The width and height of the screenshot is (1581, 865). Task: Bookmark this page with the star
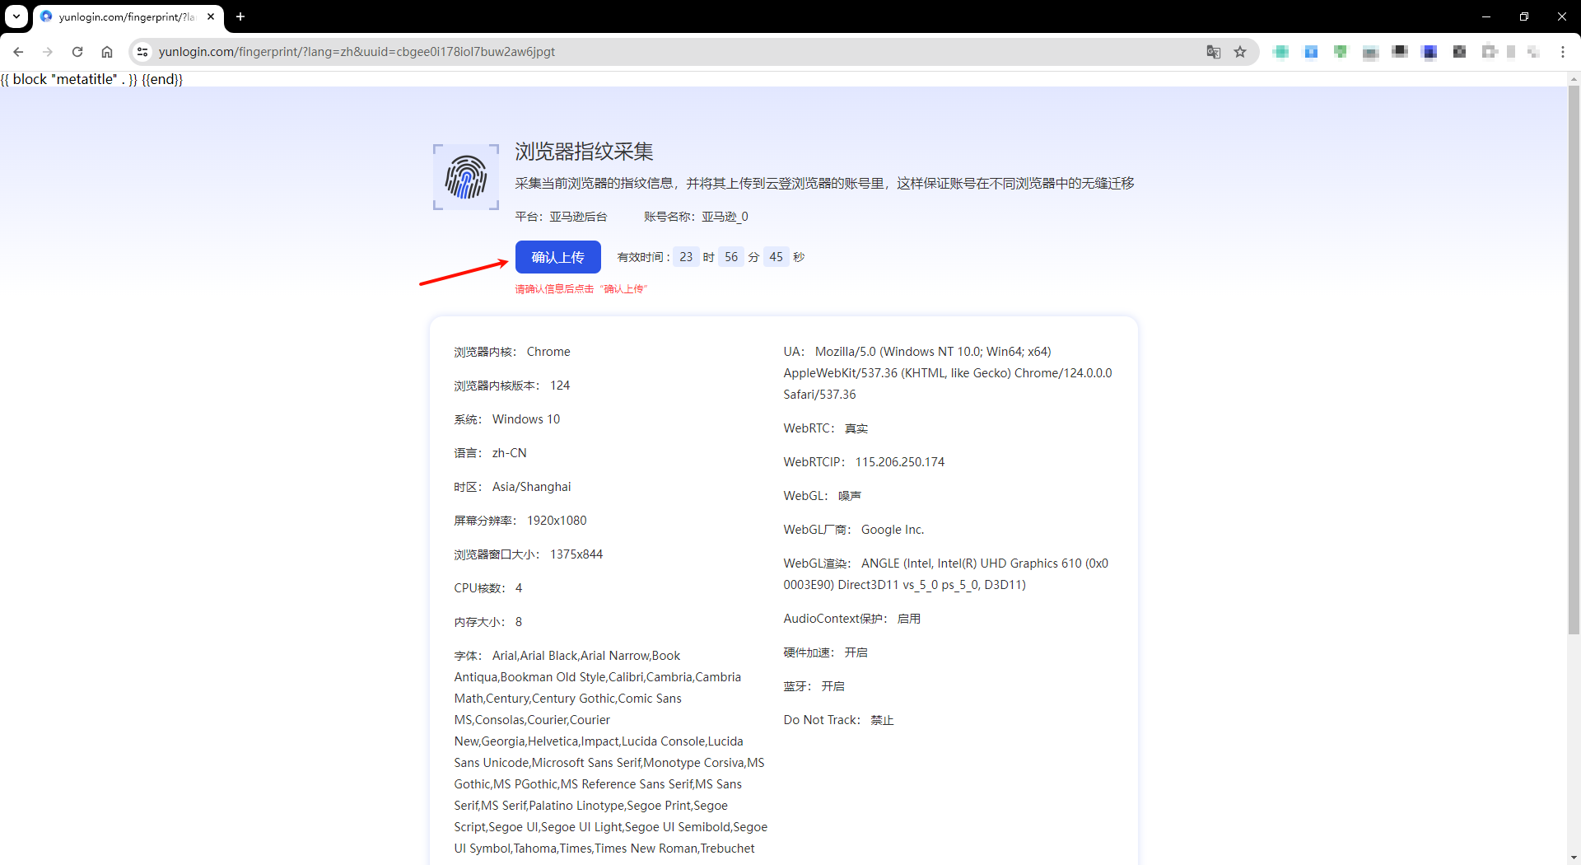tap(1240, 52)
